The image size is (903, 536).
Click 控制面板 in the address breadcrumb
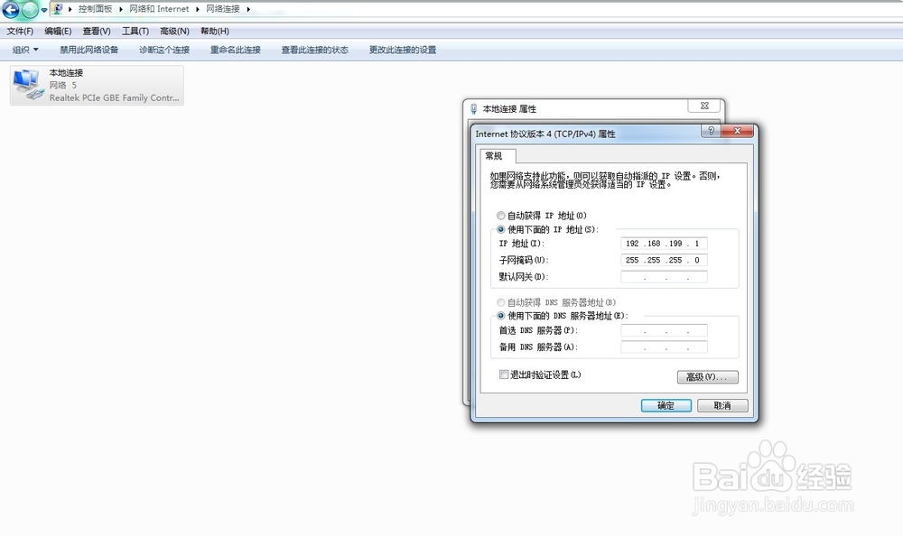[95, 9]
